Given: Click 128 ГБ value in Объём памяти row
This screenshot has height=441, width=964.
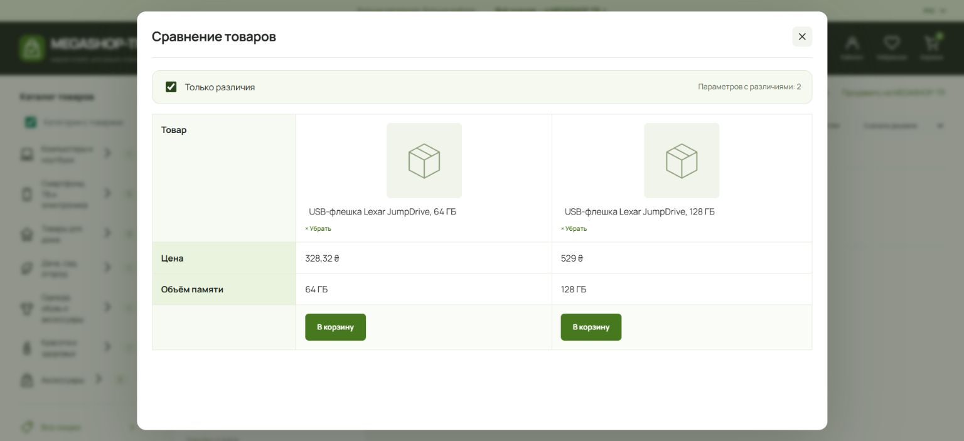Looking at the screenshot, I should click(574, 289).
